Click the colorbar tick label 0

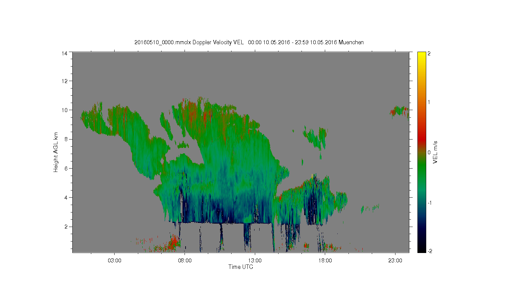click(x=429, y=152)
